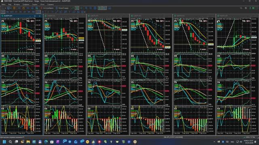Activate the CADJPY chart window title
The height and width of the screenshot is (145, 259).
pyautogui.click(x=51, y=16)
